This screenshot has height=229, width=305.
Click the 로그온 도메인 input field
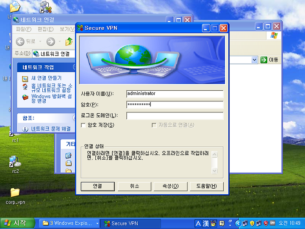pos(175,116)
